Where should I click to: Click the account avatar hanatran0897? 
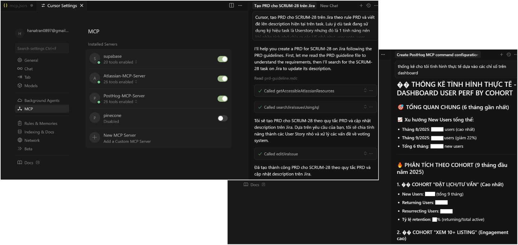pos(20,33)
